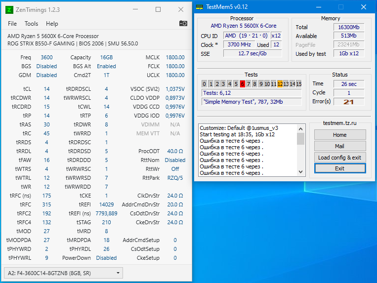377x283 pixels.
Task: Click the tRFC (ns) value 175
Action: [46, 196]
